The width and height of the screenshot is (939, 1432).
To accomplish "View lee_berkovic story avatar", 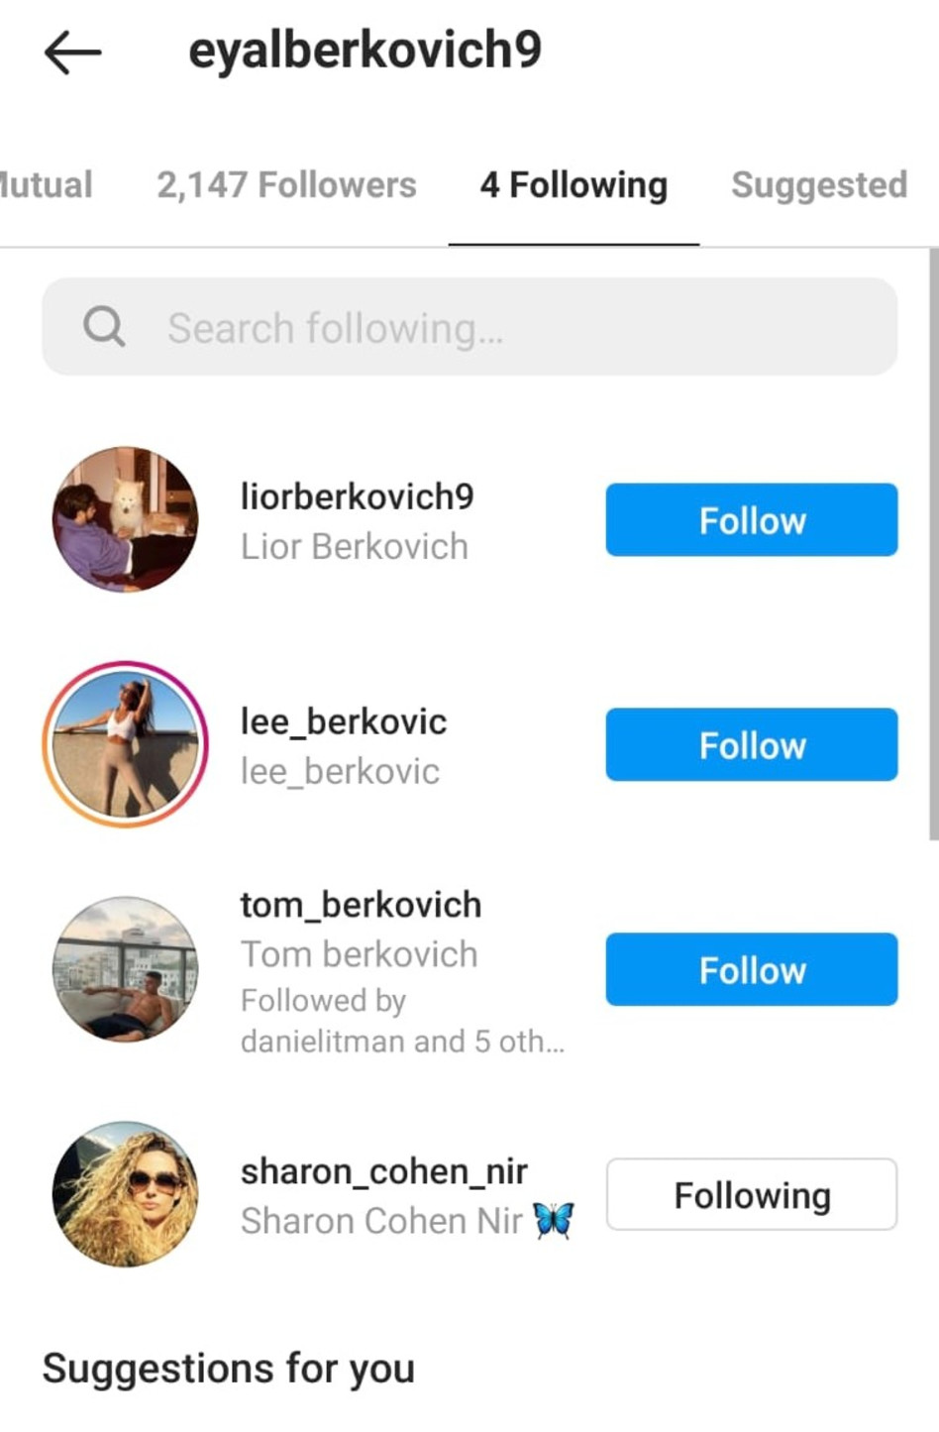I will pos(125,744).
